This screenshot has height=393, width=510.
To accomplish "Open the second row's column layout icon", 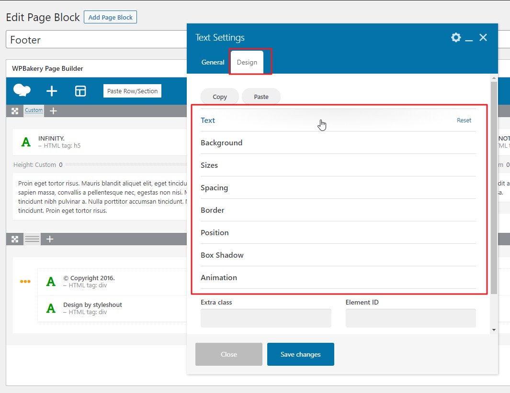I will (x=32, y=240).
